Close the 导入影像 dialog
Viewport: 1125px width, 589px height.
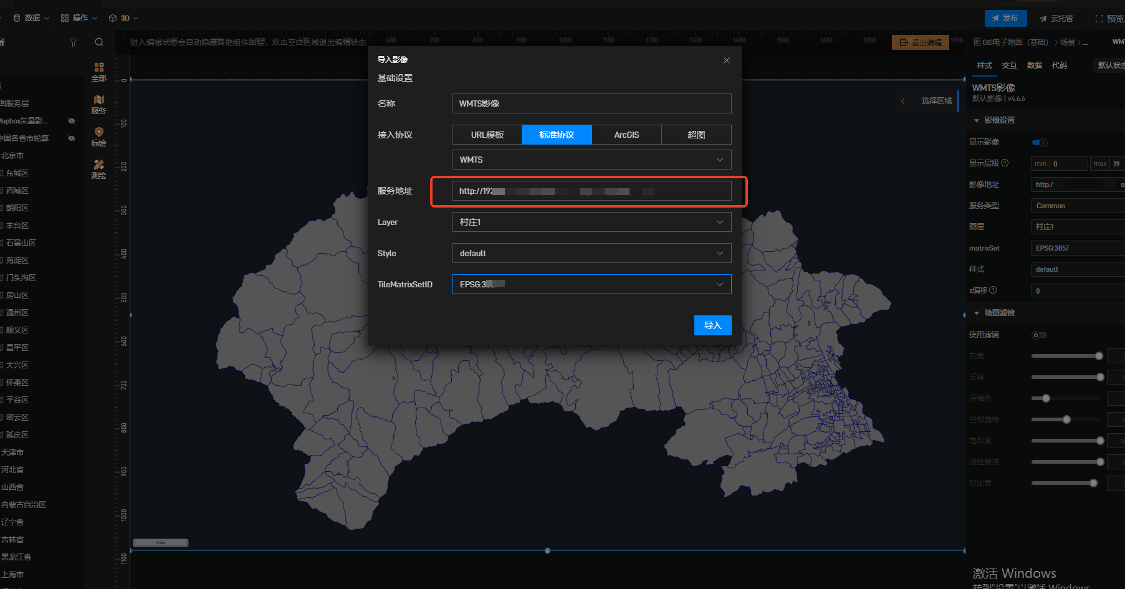click(x=726, y=60)
